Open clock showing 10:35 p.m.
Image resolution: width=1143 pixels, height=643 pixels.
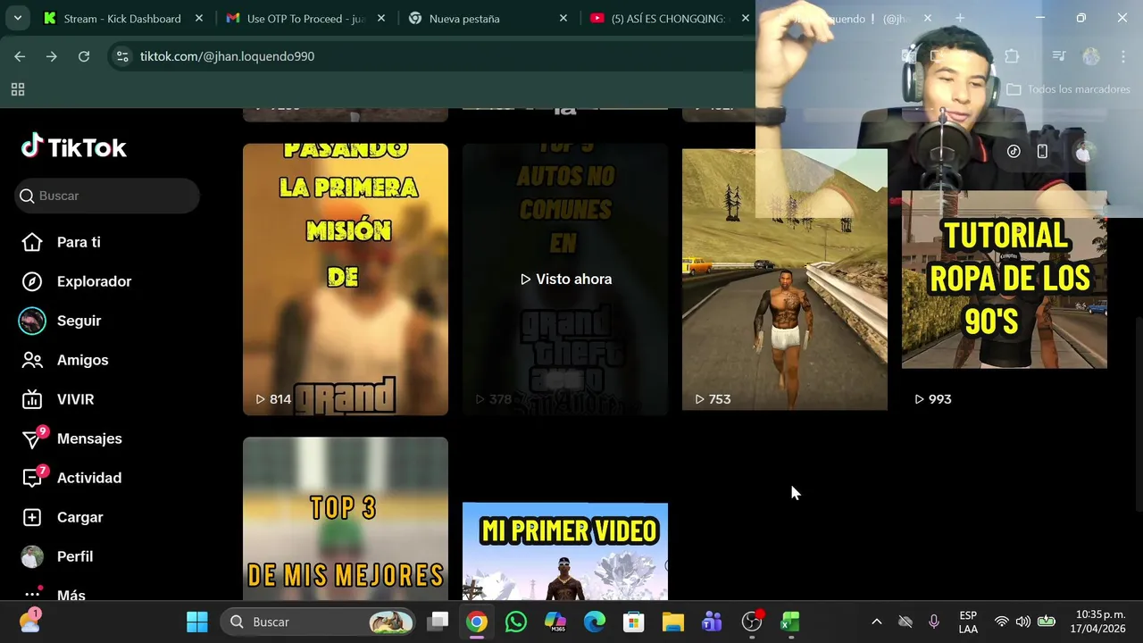click(1100, 622)
